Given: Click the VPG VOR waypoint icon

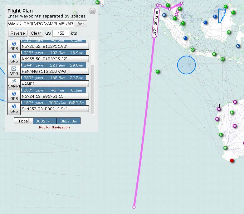Looking at the screenshot, I should 14,71.
